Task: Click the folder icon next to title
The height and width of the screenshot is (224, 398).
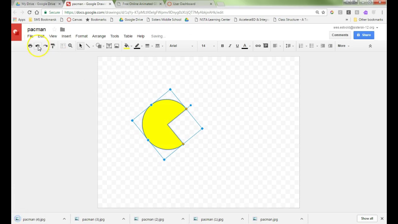Action: coord(62,29)
